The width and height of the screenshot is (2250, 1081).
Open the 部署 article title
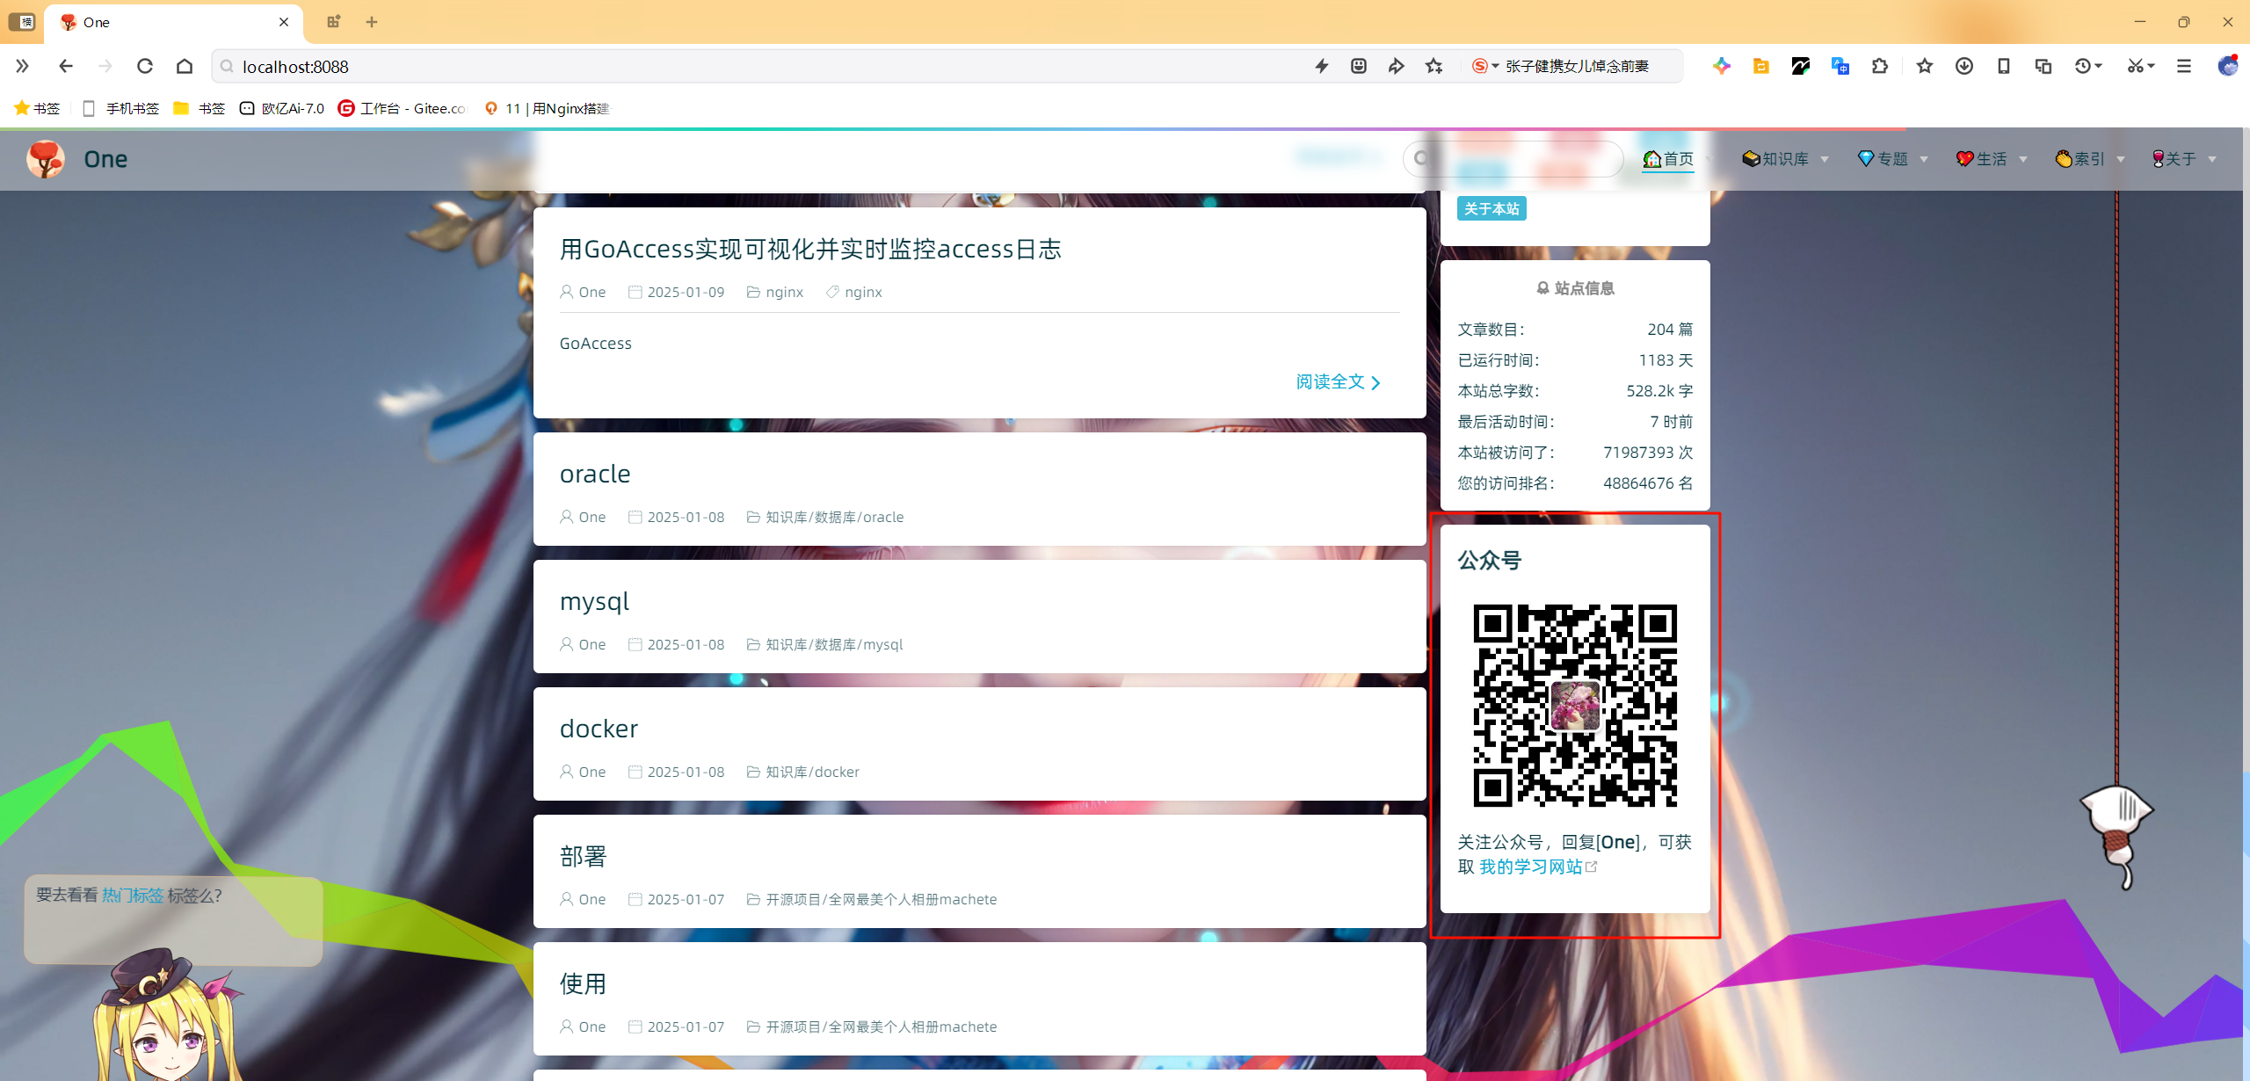584,856
